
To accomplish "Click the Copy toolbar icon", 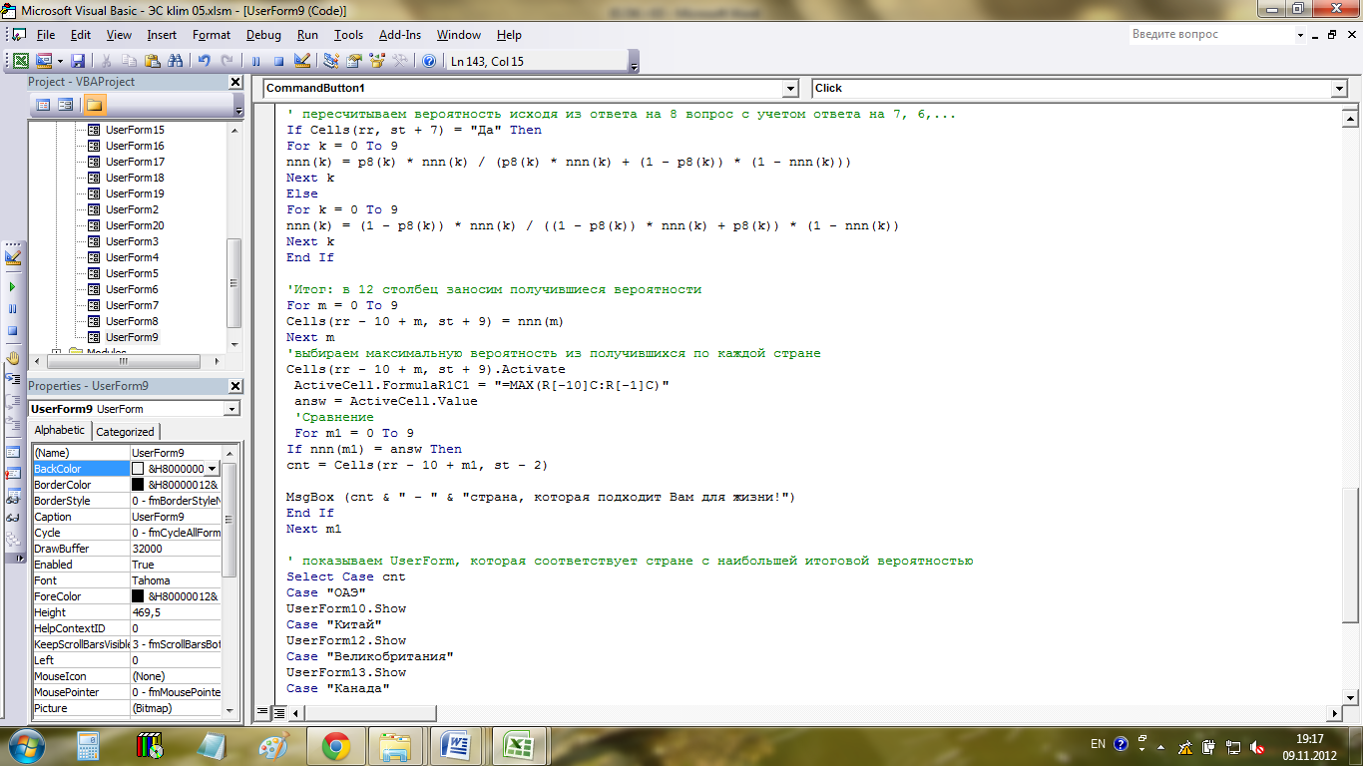I will (128, 61).
